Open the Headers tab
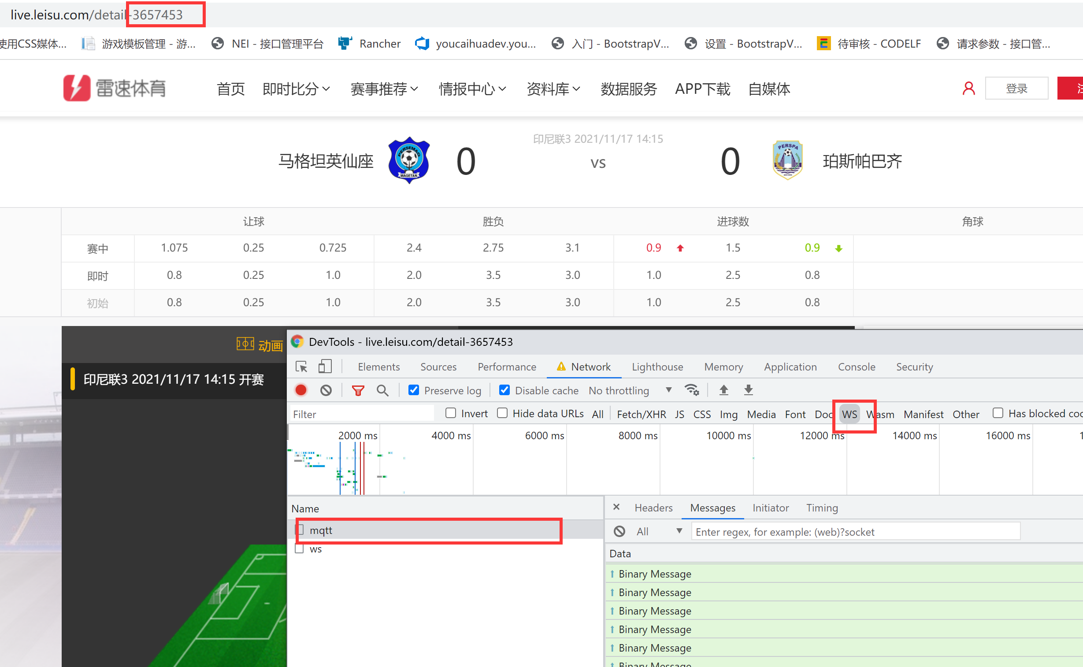This screenshot has height=667, width=1083. tap(653, 508)
